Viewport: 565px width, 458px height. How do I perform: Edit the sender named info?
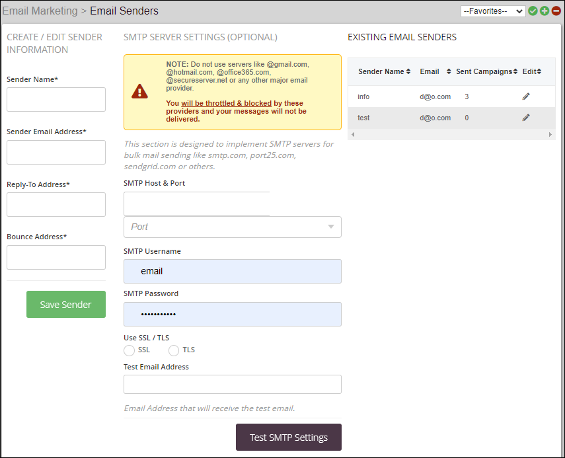pyautogui.click(x=526, y=96)
